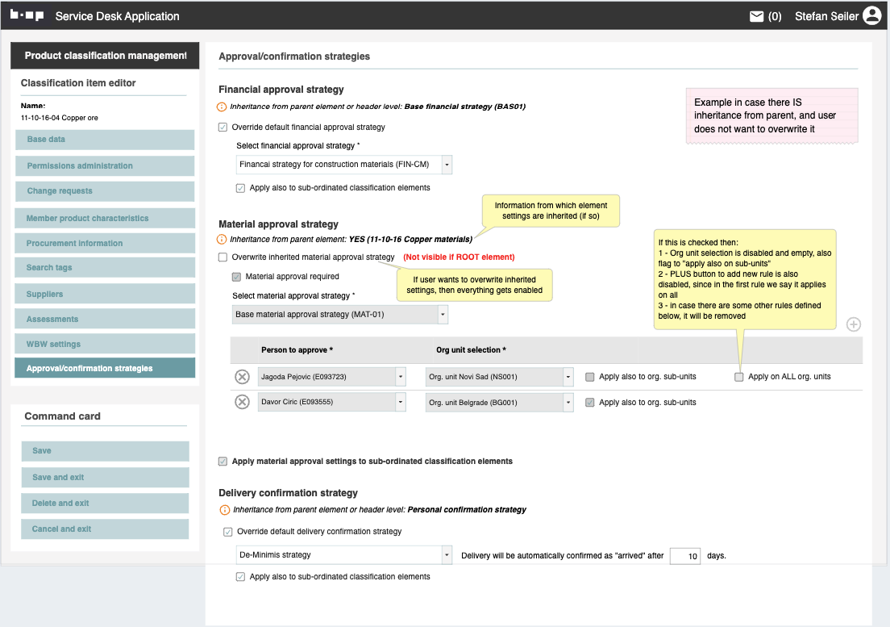
Task: Open the mail inbox envelope icon
Action: coord(756,16)
